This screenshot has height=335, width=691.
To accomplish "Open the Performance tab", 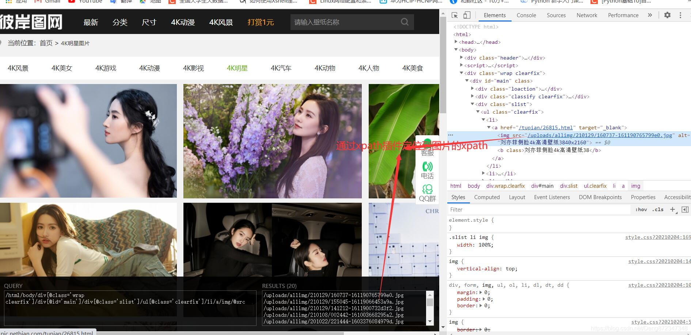I will (623, 15).
